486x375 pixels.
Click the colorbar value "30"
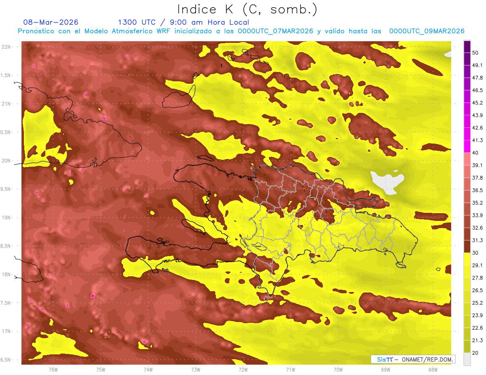pos(476,253)
